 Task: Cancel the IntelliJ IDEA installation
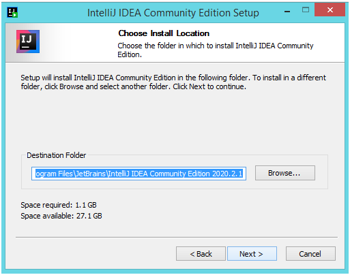(x=310, y=254)
